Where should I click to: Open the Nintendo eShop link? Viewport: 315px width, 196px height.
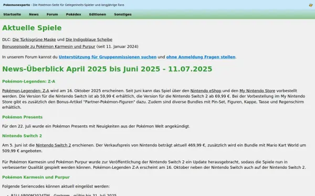[x=206, y=91]
